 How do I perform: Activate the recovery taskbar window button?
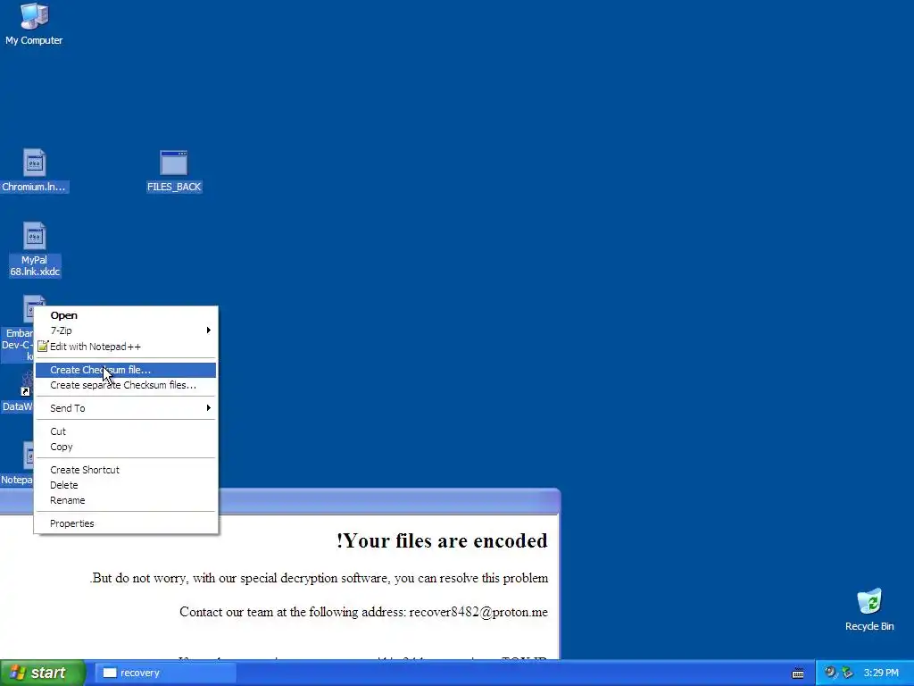click(165, 673)
